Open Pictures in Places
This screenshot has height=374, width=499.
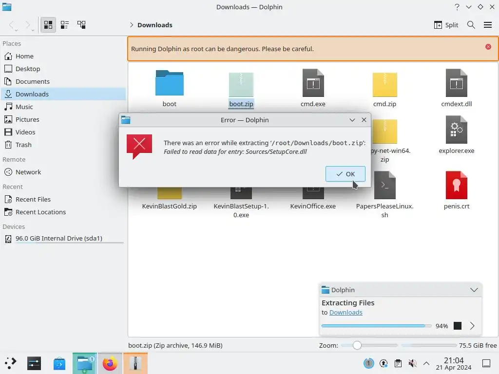63,120
